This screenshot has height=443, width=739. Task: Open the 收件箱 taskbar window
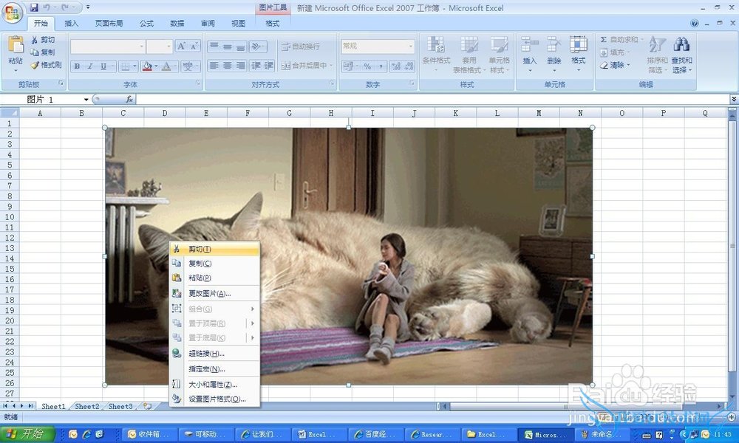151,434
